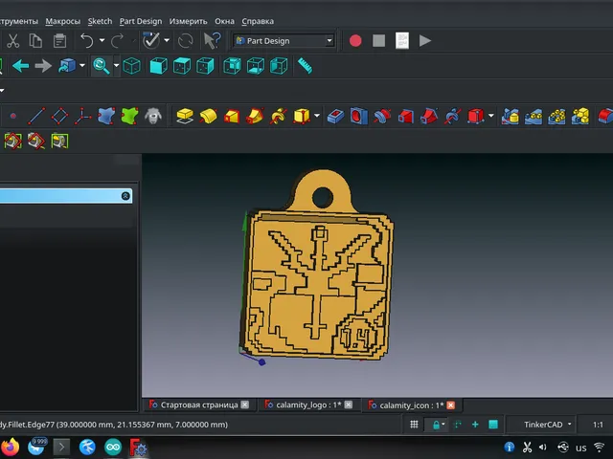Set the bottom view cube
This screenshot has width=613, height=459.
point(256,66)
